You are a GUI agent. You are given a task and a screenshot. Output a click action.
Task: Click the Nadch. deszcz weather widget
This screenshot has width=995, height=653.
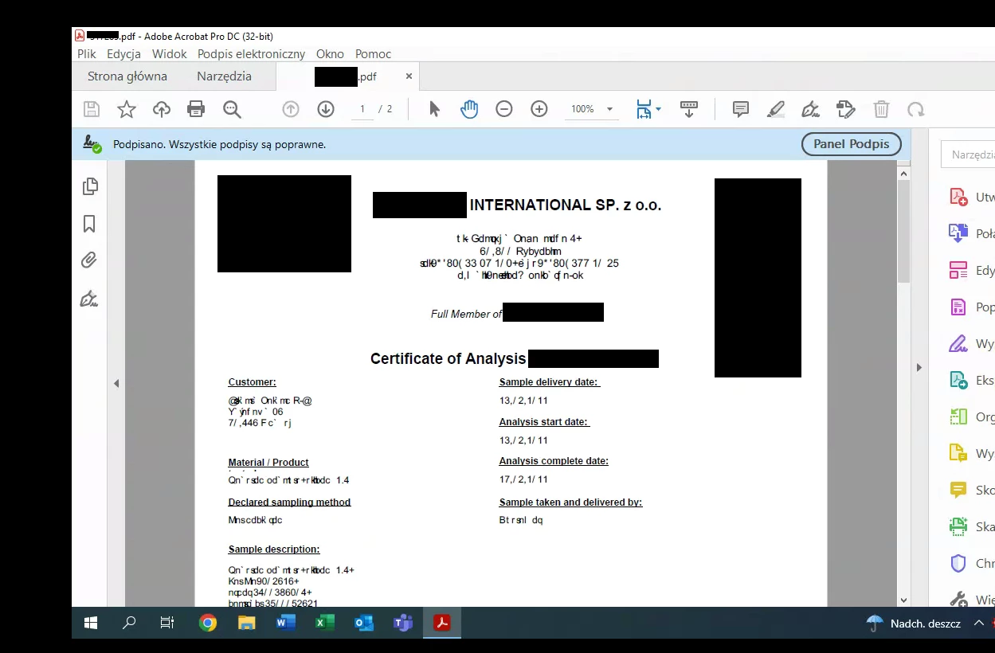[913, 623]
